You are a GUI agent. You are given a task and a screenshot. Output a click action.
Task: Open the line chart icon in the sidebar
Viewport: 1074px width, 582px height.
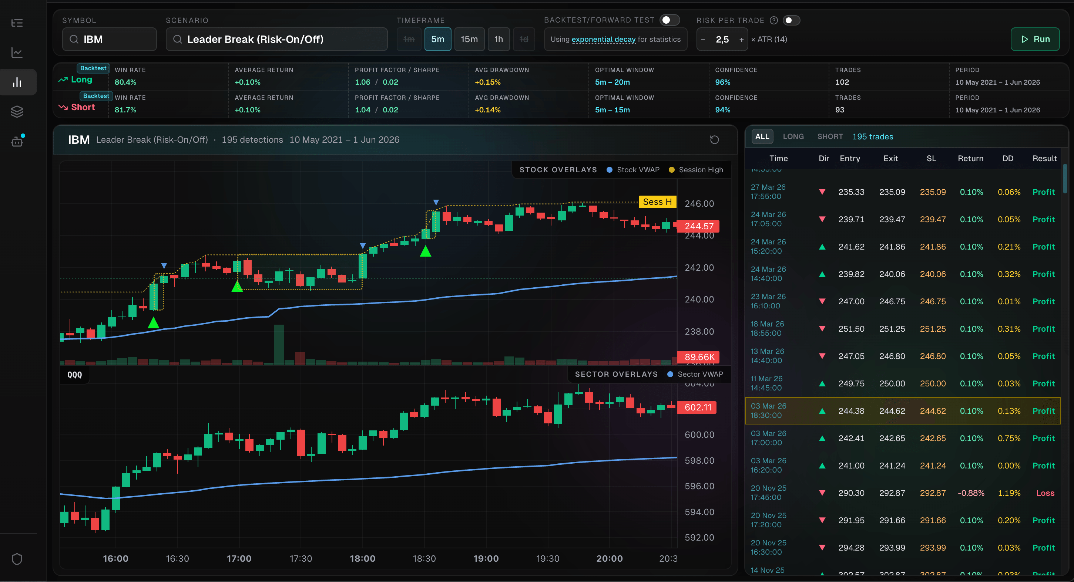tap(17, 53)
